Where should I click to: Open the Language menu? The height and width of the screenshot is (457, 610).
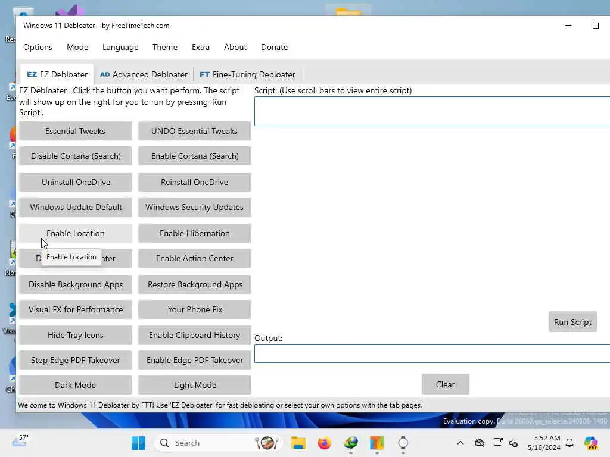click(x=120, y=48)
